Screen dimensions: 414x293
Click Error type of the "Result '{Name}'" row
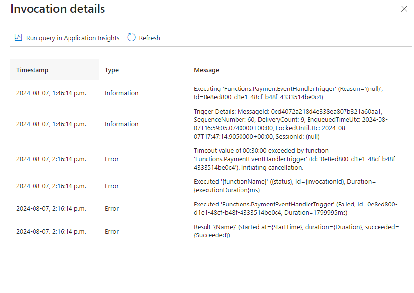[112, 231]
